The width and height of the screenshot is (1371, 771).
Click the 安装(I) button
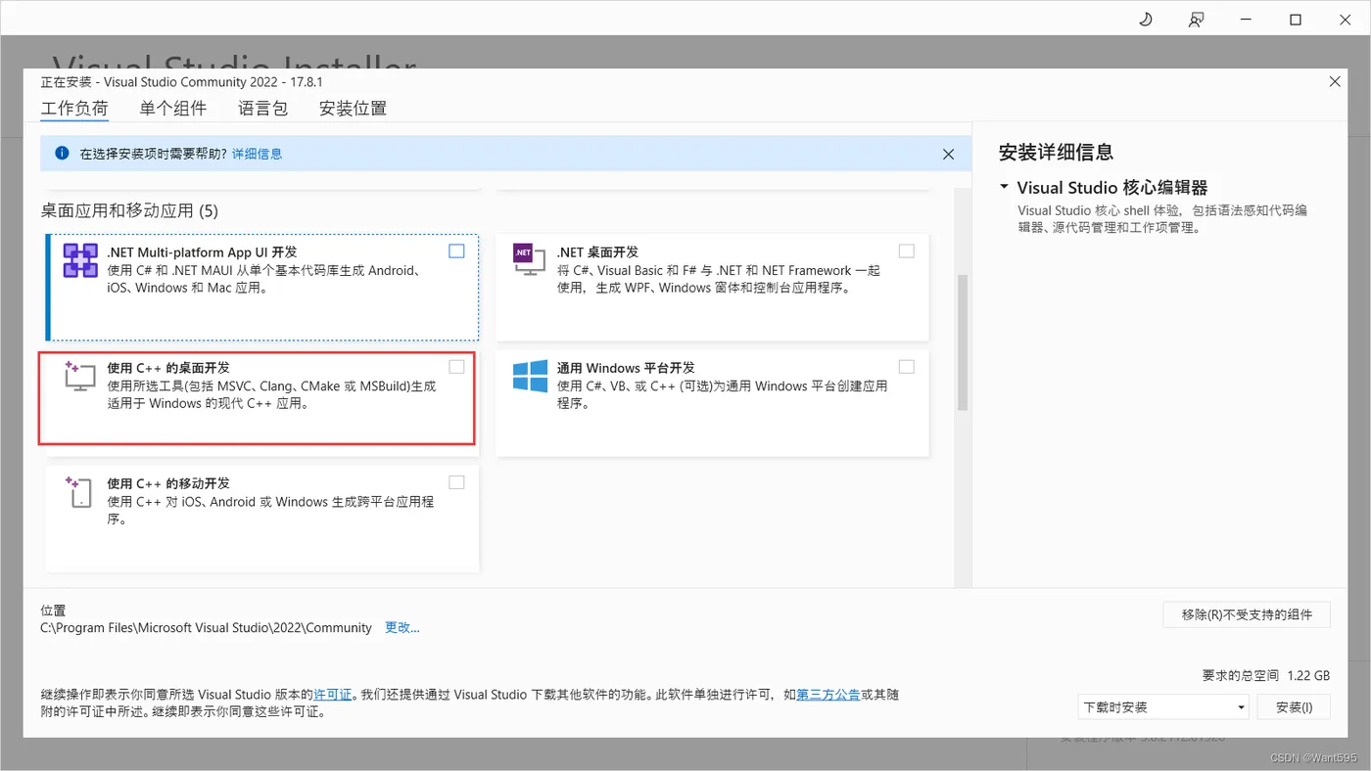click(x=1294, y=706)
